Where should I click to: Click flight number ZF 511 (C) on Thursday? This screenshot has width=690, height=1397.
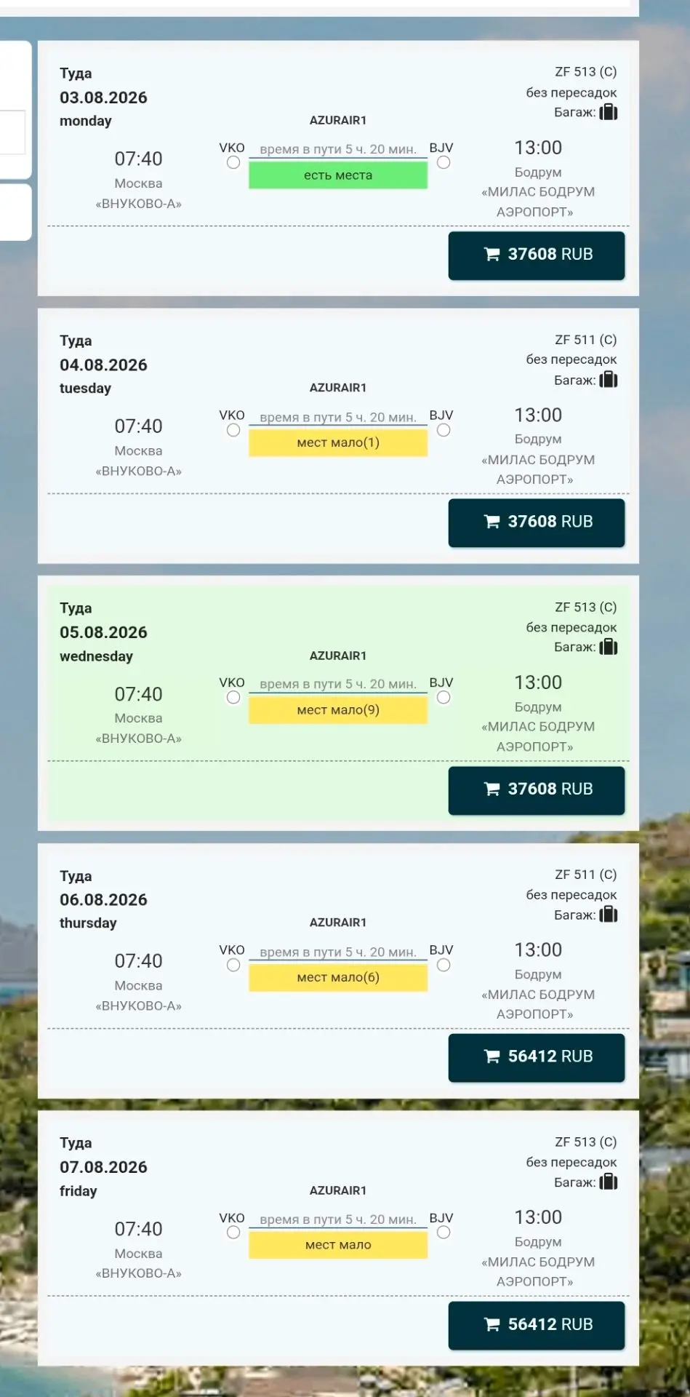(x=585, y=875)
